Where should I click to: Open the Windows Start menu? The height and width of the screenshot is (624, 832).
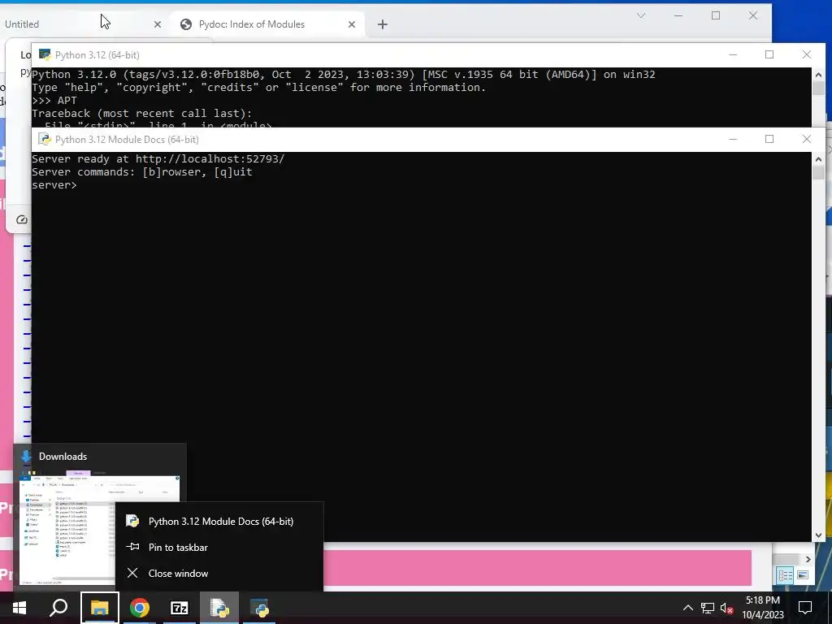[19, 608]
